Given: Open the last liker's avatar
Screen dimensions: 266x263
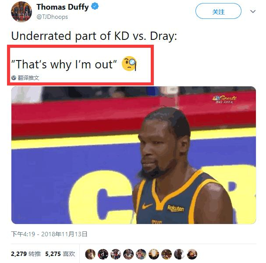Looking at the screenshot, I should pyautogui.click(x=192, y=254).
